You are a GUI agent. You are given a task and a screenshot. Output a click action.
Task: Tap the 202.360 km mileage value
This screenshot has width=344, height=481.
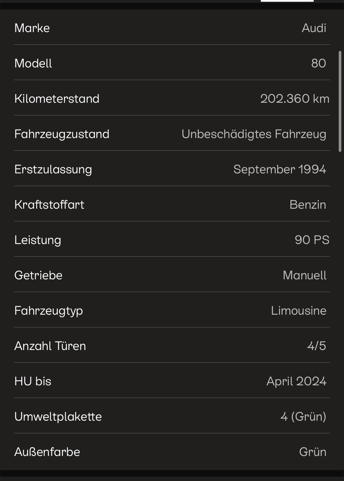[295, 99]
